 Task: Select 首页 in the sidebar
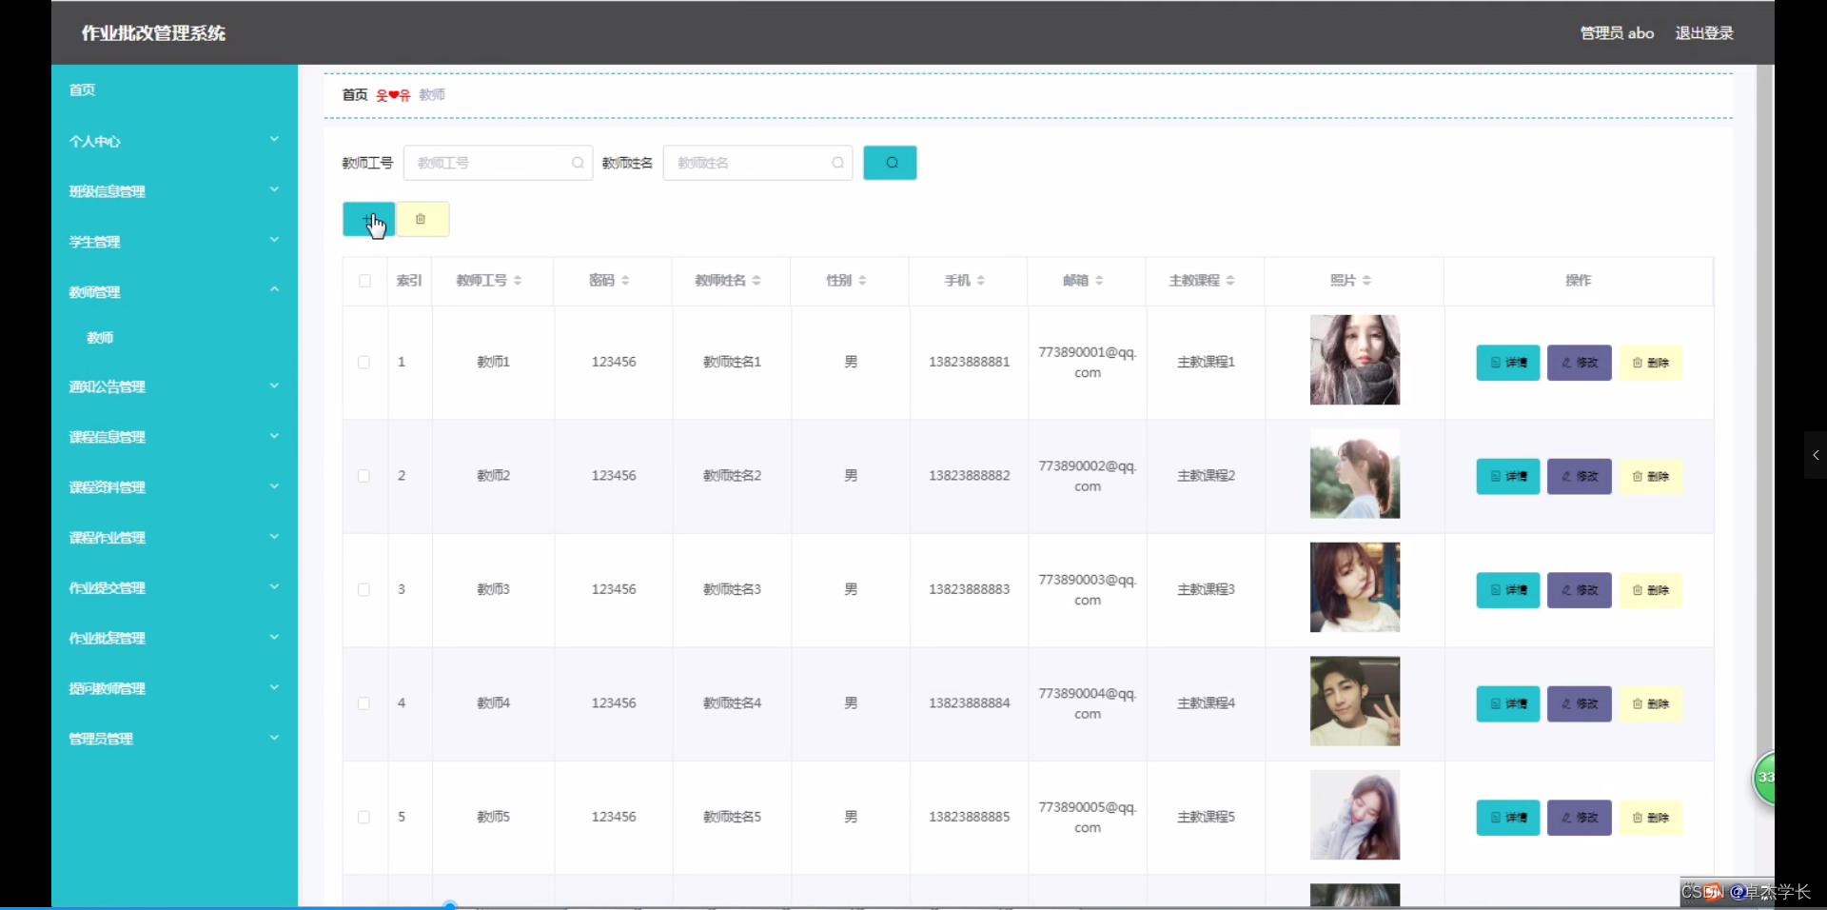(x=81, y=89)
